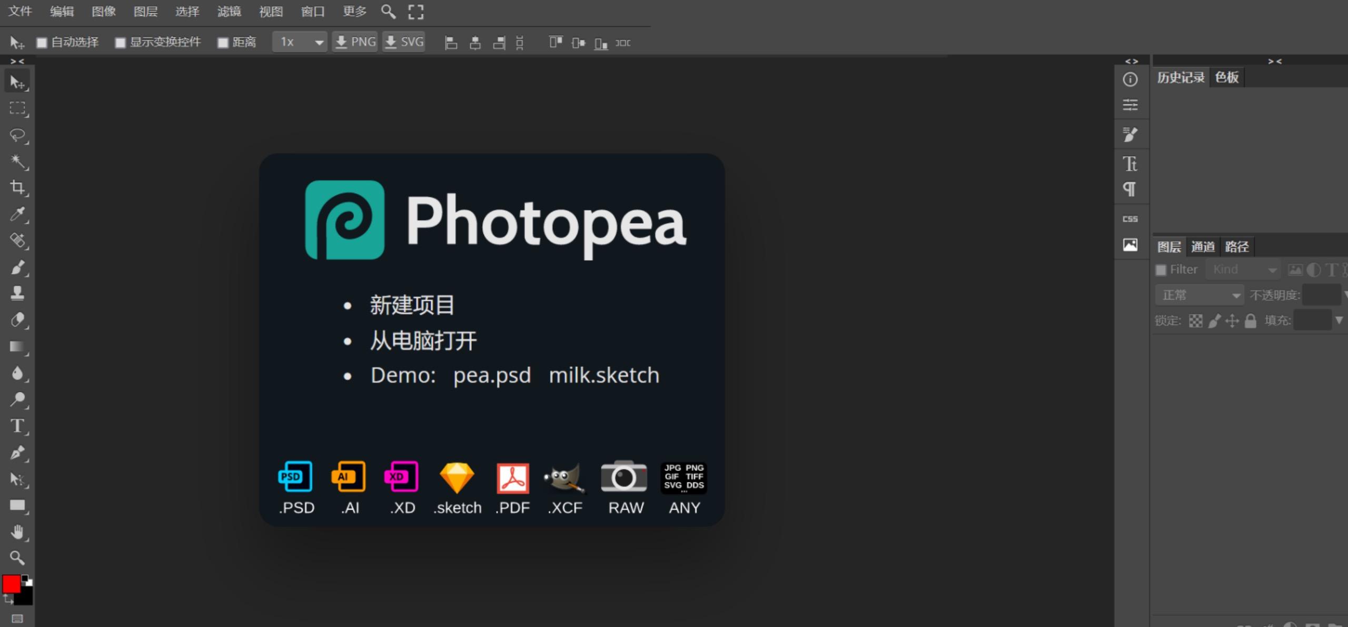Collapse the left toolbar arrows
Image resolution: width=1348 pixels, height=627 pixels.
(x=17, y=61)
